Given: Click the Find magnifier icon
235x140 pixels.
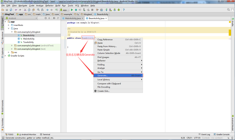Looking at the screenshot, I should click(38, 10).
